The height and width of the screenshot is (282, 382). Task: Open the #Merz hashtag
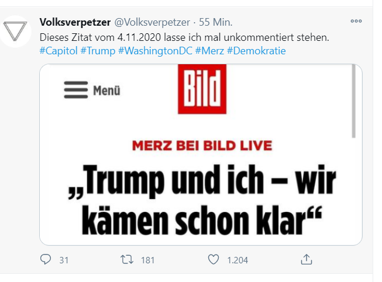(x=209, y=51)
